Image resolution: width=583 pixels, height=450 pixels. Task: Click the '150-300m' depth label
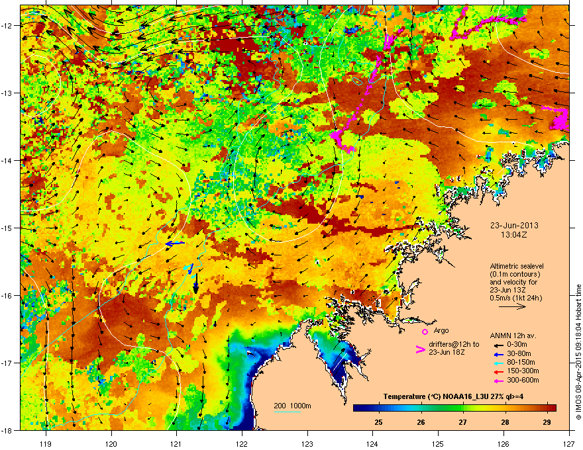[x=523, y=371]
